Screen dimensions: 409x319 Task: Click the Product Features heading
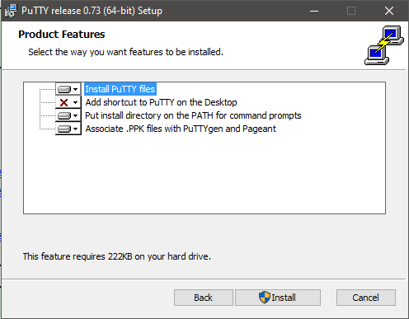coord(62,35)
